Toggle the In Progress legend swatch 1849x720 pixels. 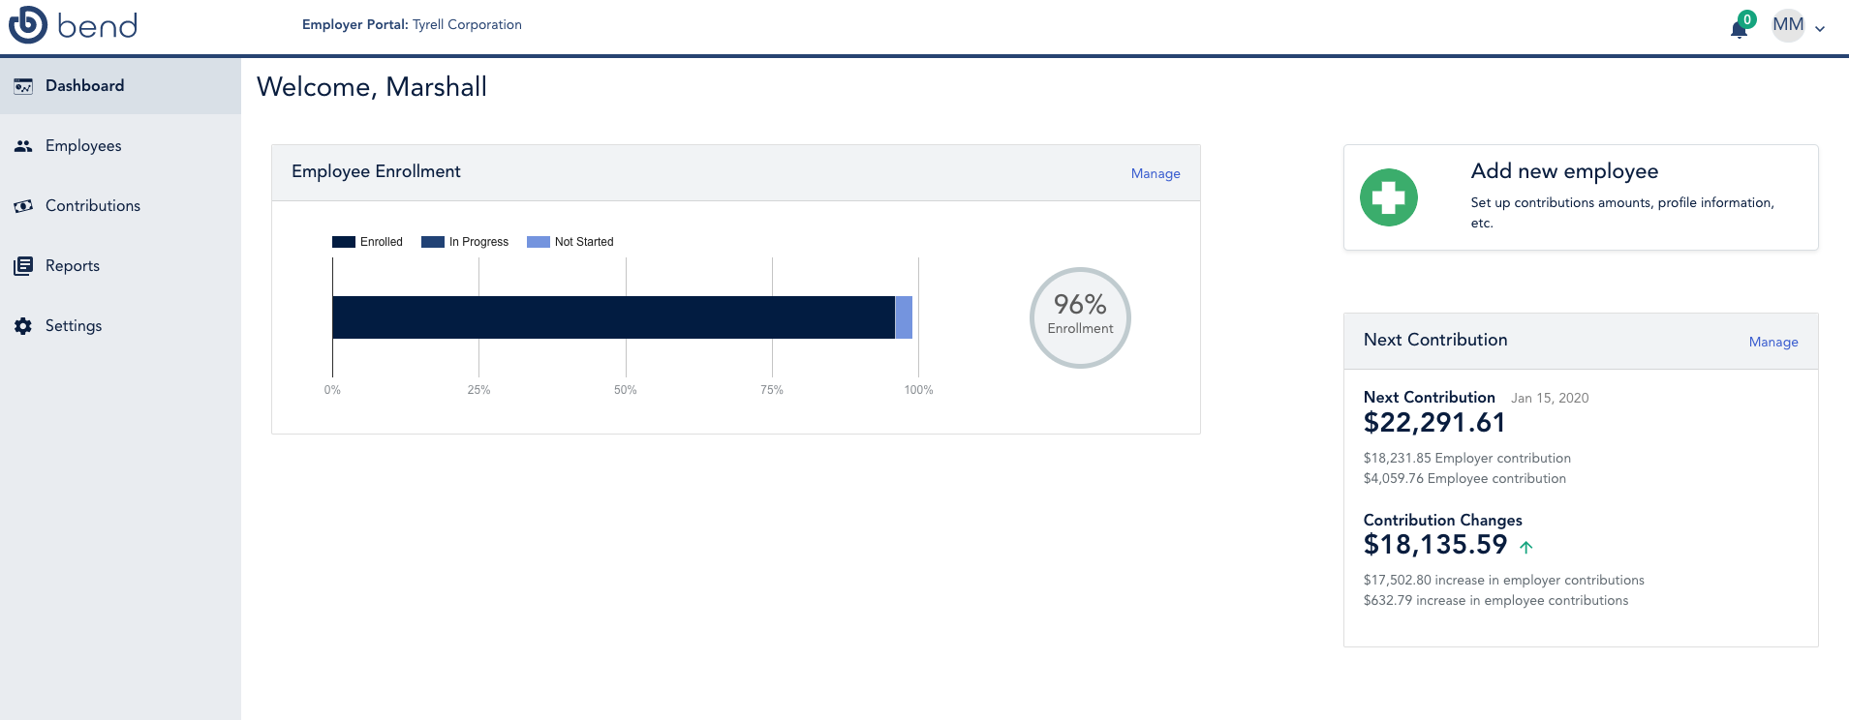(433, 242)
